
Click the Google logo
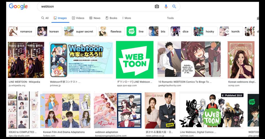(18, 7)
